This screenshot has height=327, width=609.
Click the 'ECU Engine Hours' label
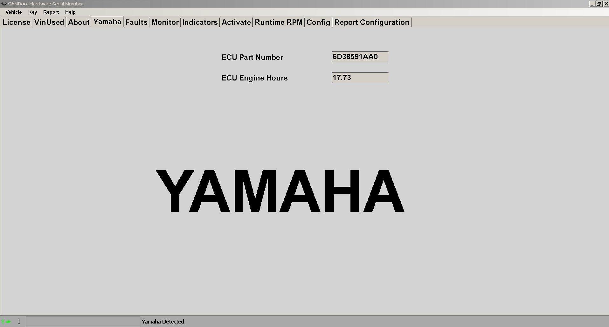point(254,78)
